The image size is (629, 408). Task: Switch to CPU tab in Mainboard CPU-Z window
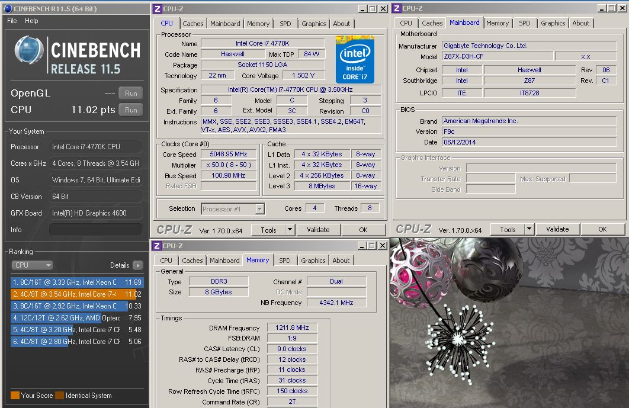pyautogui.click(x=406, y=23)
